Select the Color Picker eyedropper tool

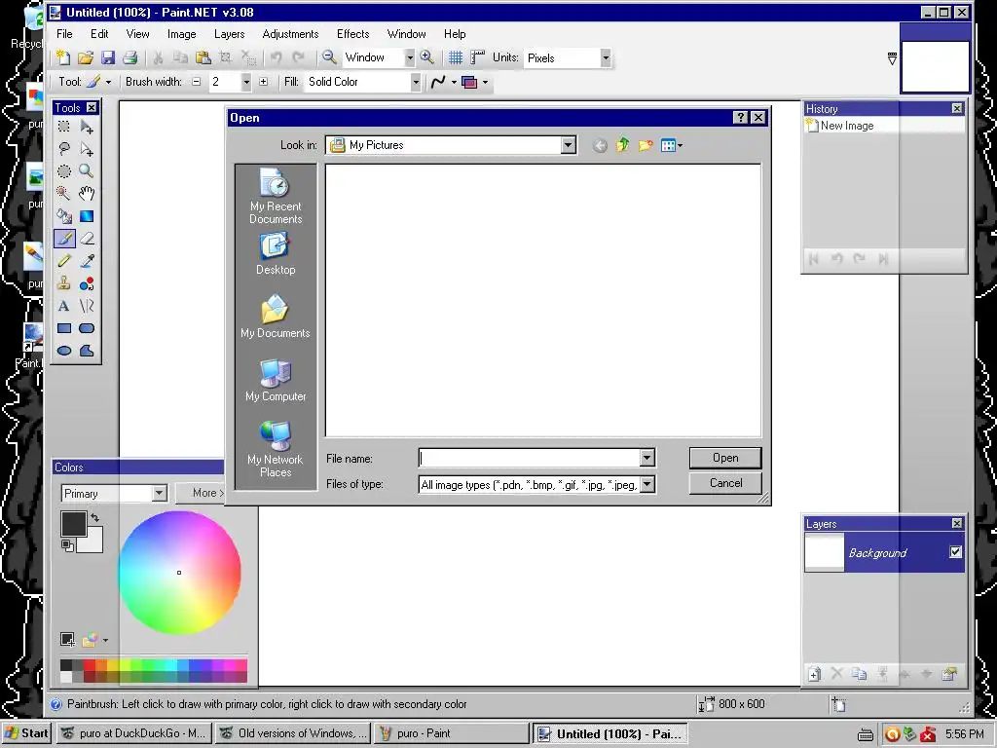click(x=87, y=261)
